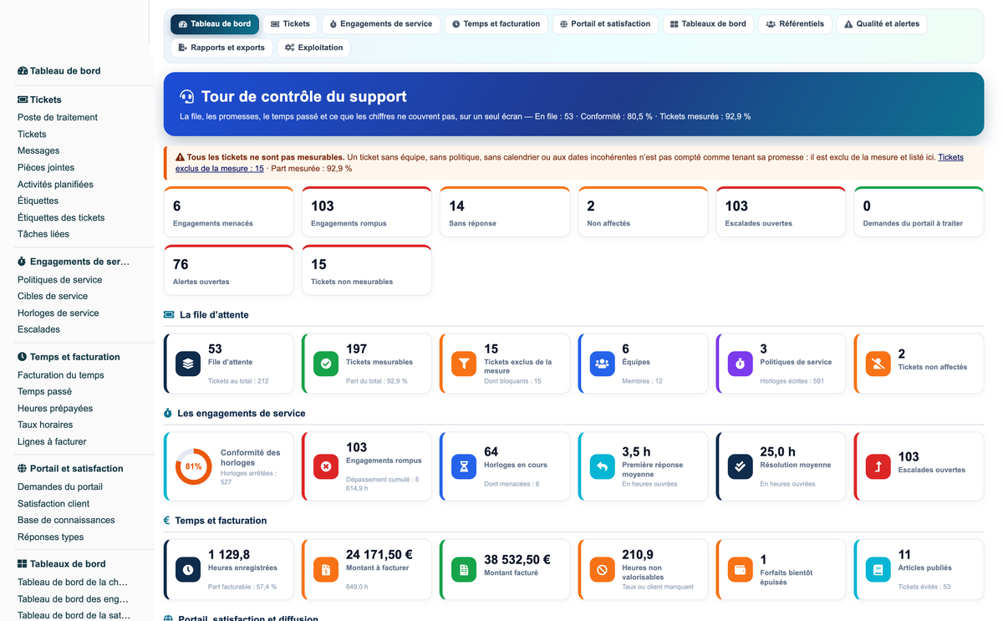Image resolution: width=1003 pixels, height=621 pixels.
Task: Click the red up-arrow icon on Escalades ouvertes card
Action: [x=878, y=466]
